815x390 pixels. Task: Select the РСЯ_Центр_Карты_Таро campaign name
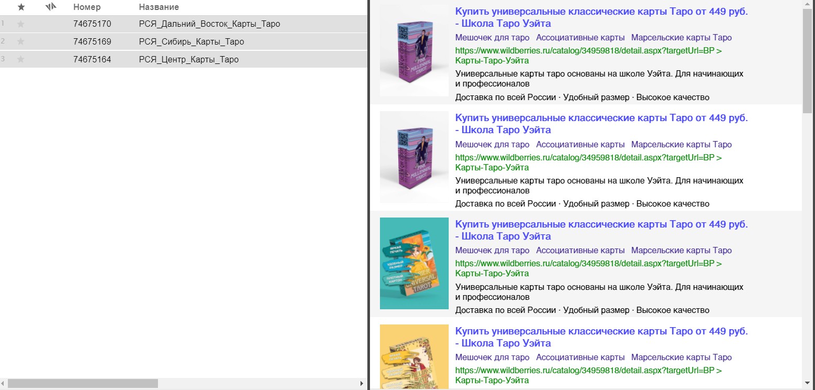coord(189,60)
